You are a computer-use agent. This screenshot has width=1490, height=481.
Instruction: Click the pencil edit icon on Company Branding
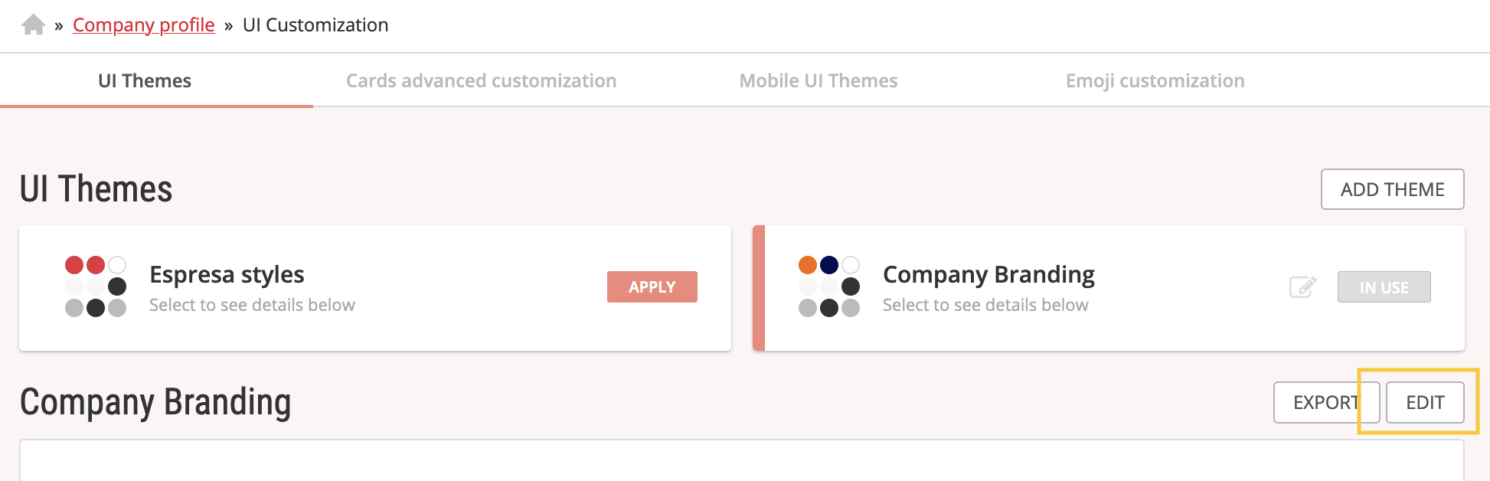pyautogui.click(x=1302, y=287)
